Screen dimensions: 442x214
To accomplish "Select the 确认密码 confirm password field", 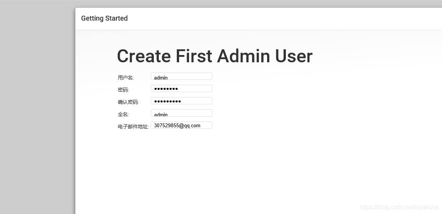I will click(181, 101).
